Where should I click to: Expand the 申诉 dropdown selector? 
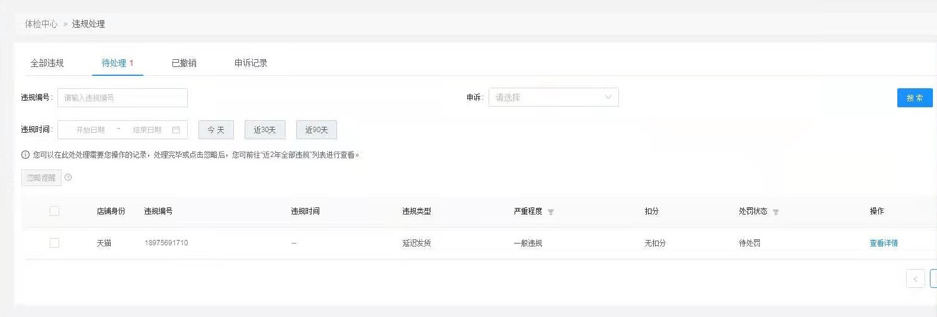pyautogui.click(x=553, y=97)
